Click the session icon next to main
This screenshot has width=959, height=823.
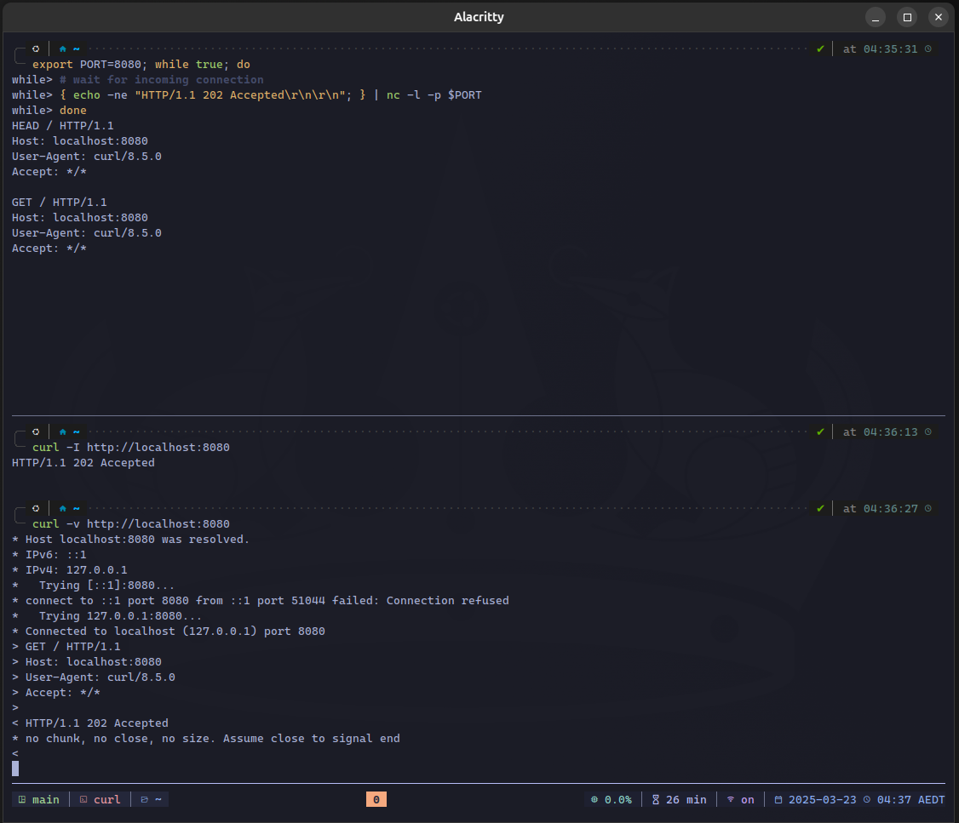pos(22,799)
